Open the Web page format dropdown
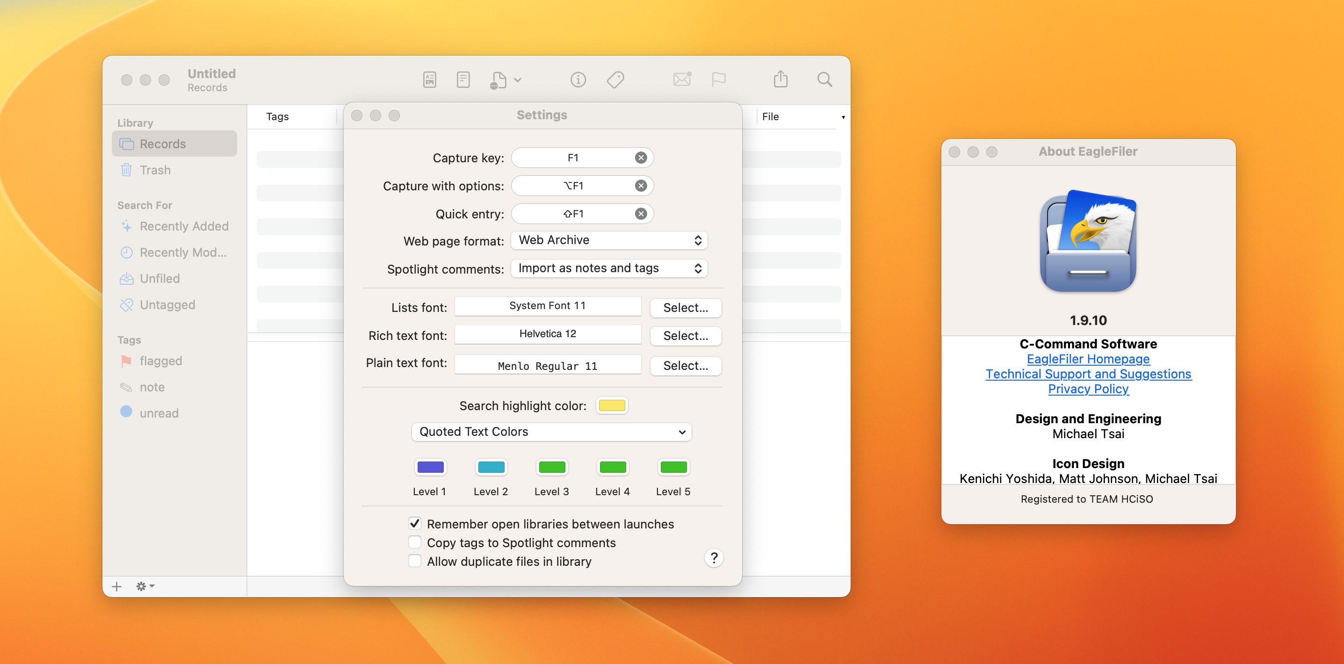1344x664 pixels. [609, 240]
